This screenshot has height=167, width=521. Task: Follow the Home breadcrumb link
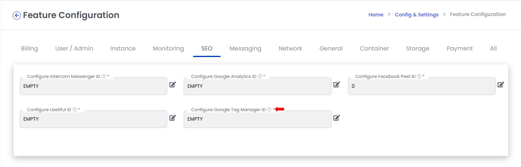(x=376, y=14)
